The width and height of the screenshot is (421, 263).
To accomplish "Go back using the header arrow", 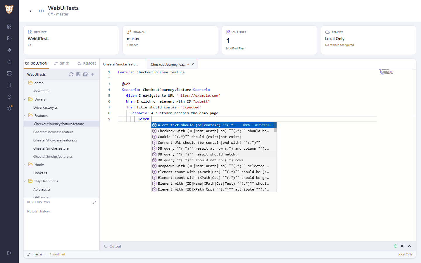I will point(30,11).
